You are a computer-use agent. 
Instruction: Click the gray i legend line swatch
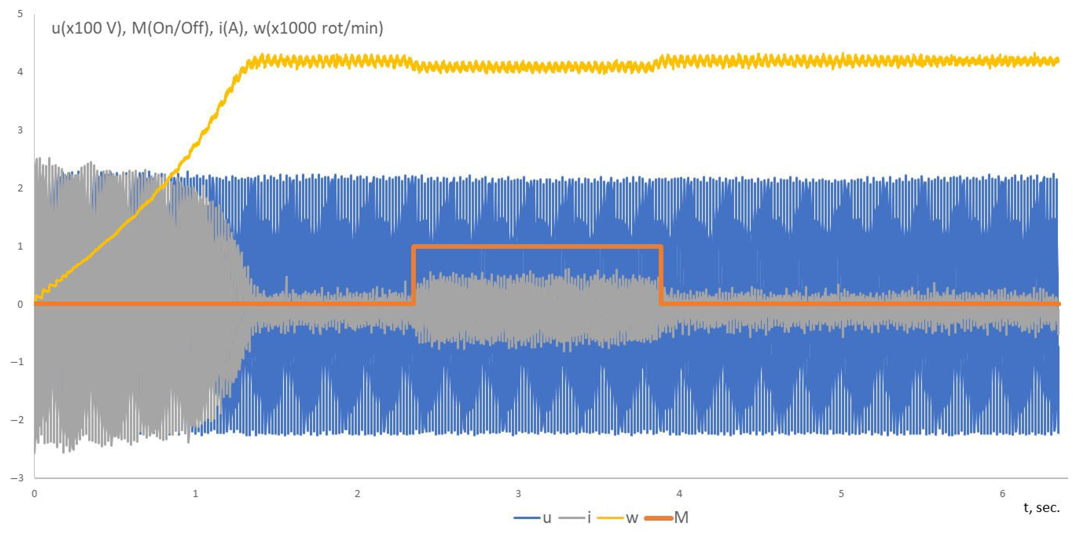(x=572, y=518)
